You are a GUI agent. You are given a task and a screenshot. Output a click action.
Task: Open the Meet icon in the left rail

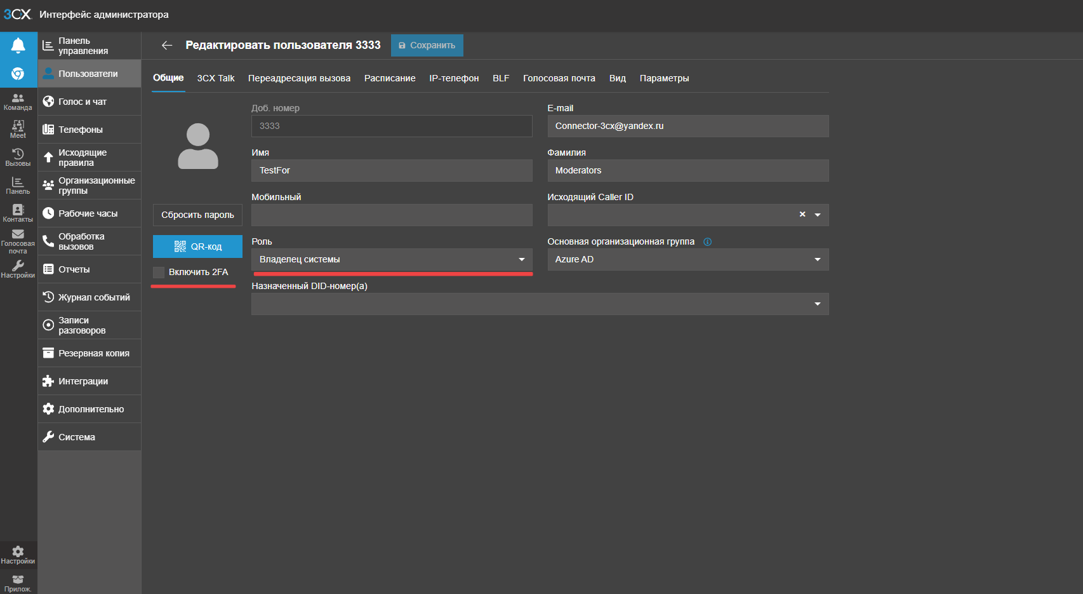click(x=18, y=130)
